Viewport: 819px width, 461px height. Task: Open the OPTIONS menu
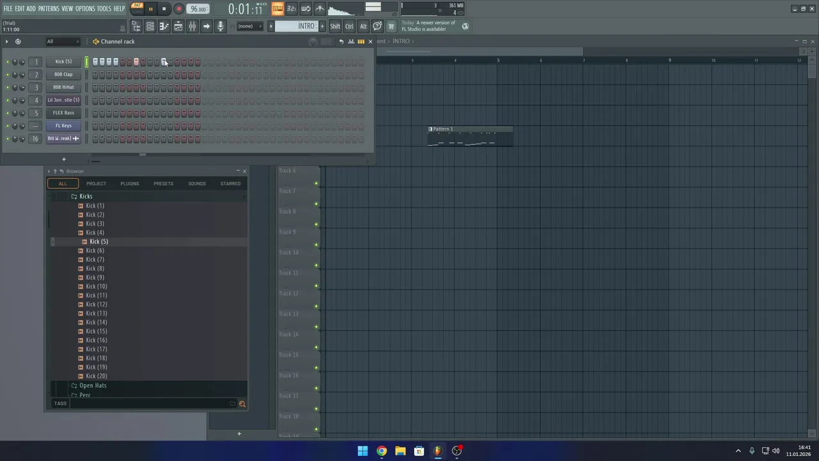pyautogui.click(x=85, y=8)
